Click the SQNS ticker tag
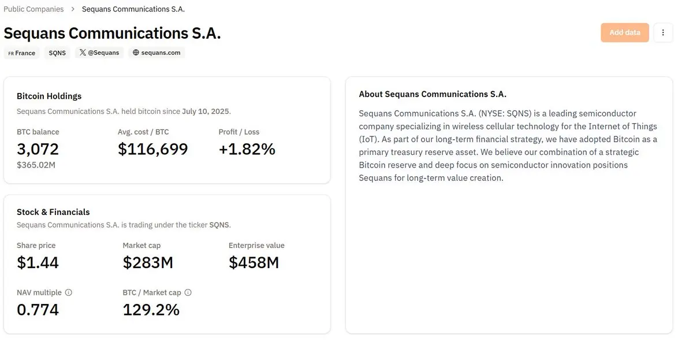Screen dimensions: 693x341 (57, 53)
